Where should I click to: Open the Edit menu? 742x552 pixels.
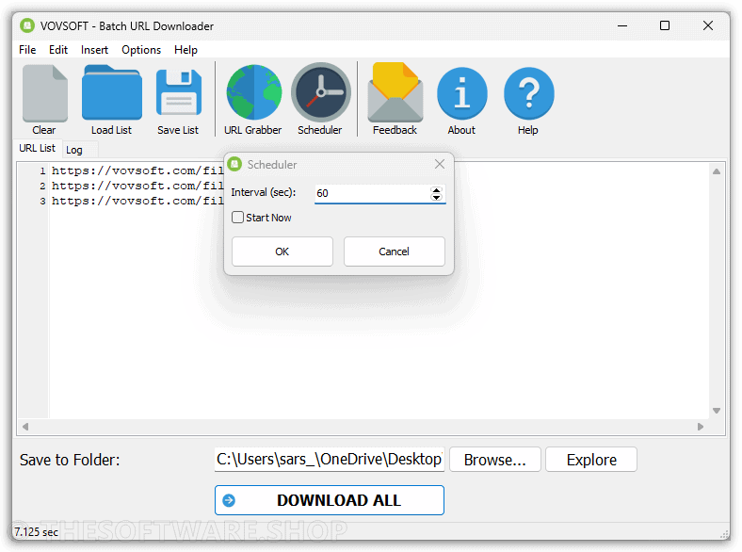(x=58, y=50)
